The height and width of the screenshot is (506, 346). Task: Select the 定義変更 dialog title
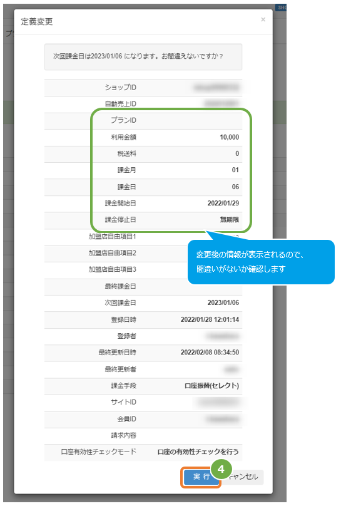[x=37, y=22]
